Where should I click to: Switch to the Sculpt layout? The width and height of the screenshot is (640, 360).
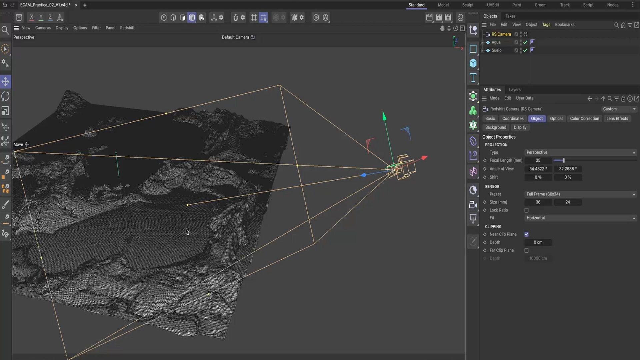click(467, 5)
